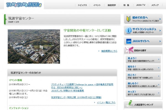Click chevron on the 見よう! button
This screenshot has width=166, height=110.
(159, 59)
